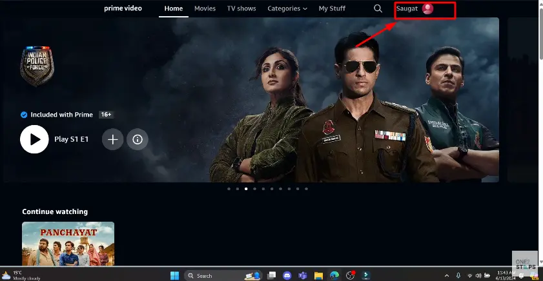Click the page vertical scrollbar thumb
The image size is (543, 281).
pyautogui.click(x=540, y=33)
